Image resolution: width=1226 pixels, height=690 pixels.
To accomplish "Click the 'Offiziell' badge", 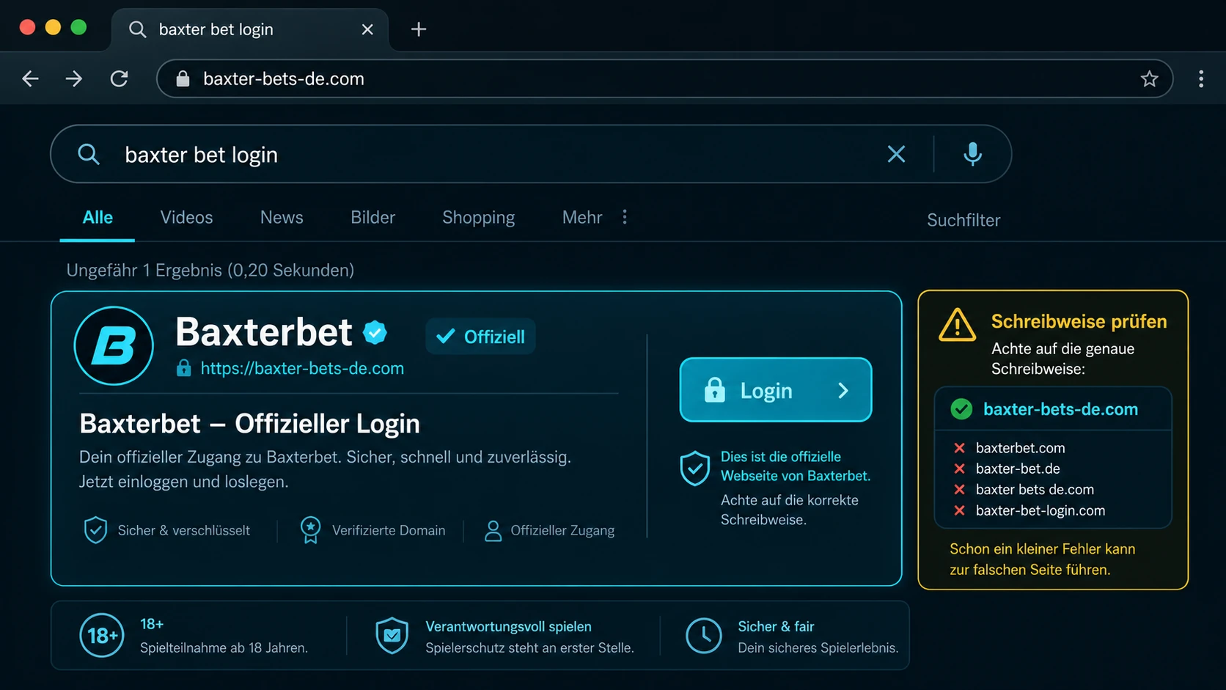I will pos(480,337).
